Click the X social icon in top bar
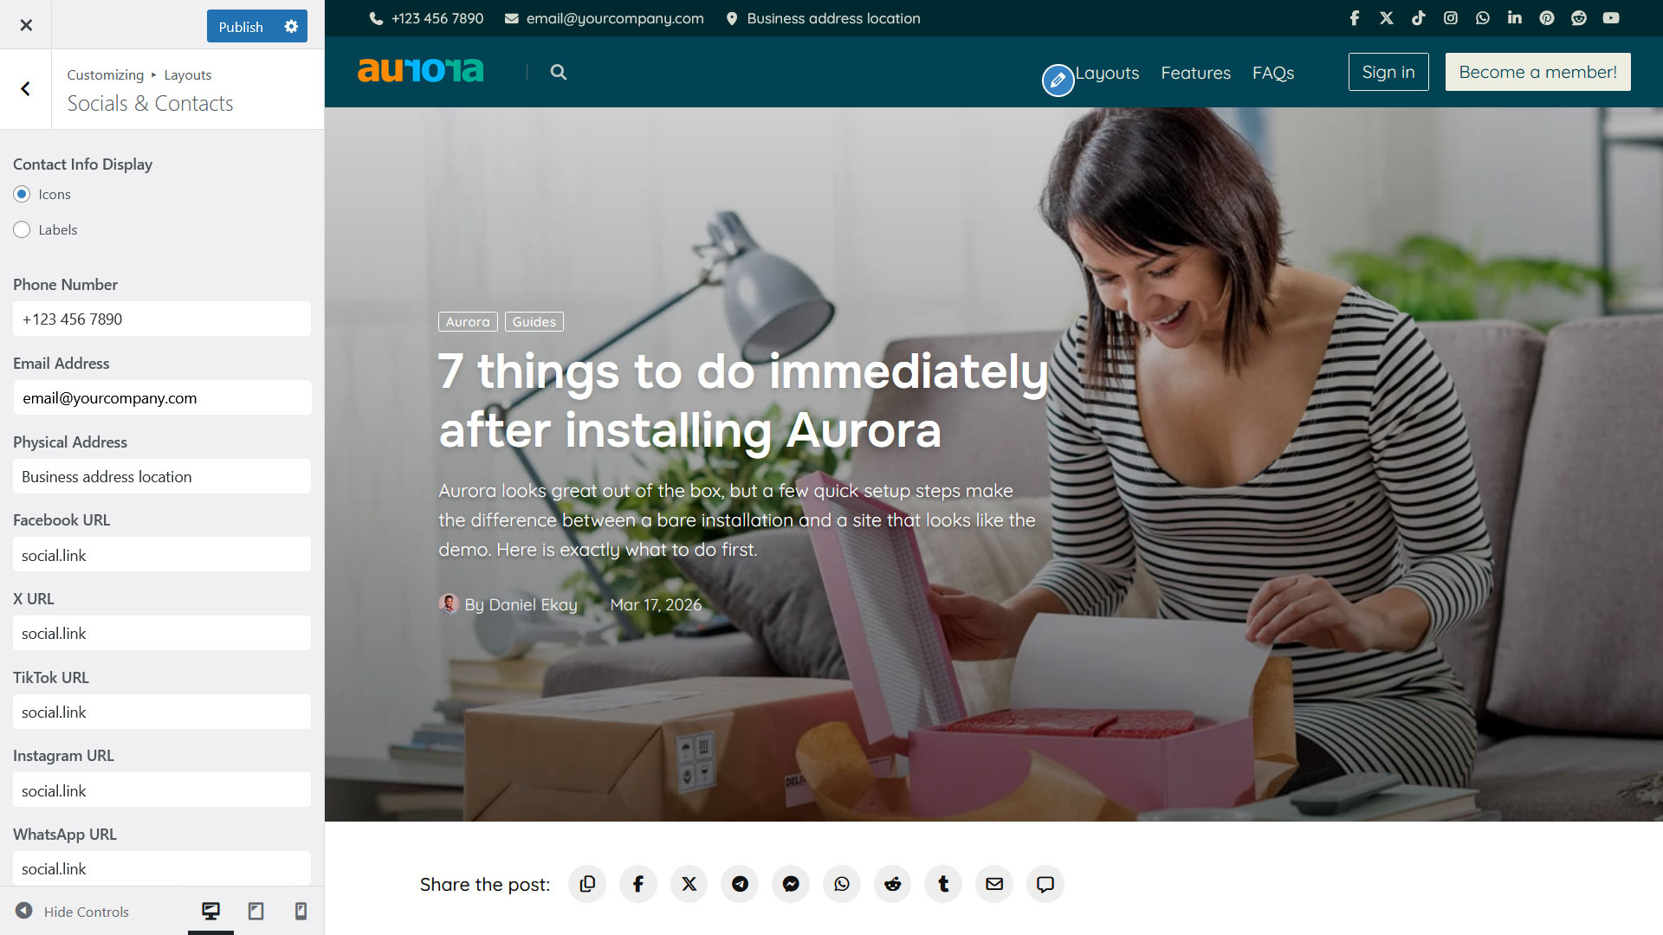The image size is (1663, 935). click(x=1387, y=18)
